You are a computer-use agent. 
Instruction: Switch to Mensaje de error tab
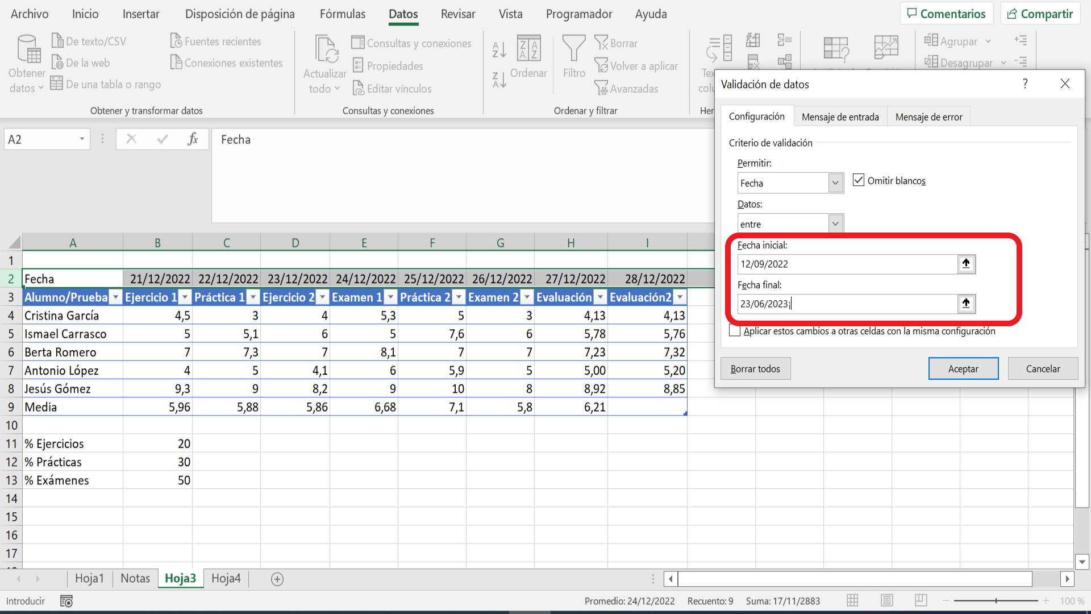(x=928, y=117)
